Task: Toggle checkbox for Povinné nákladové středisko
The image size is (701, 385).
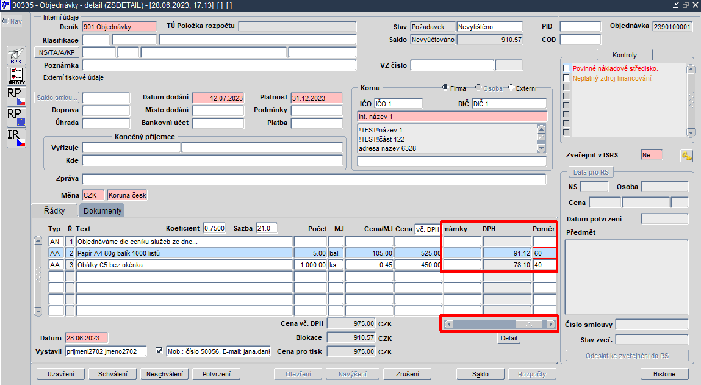Action: [566, 68]
